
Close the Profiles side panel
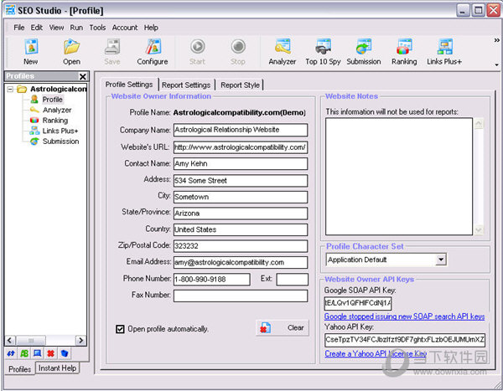pyautogui.click(x=83, y=76)
